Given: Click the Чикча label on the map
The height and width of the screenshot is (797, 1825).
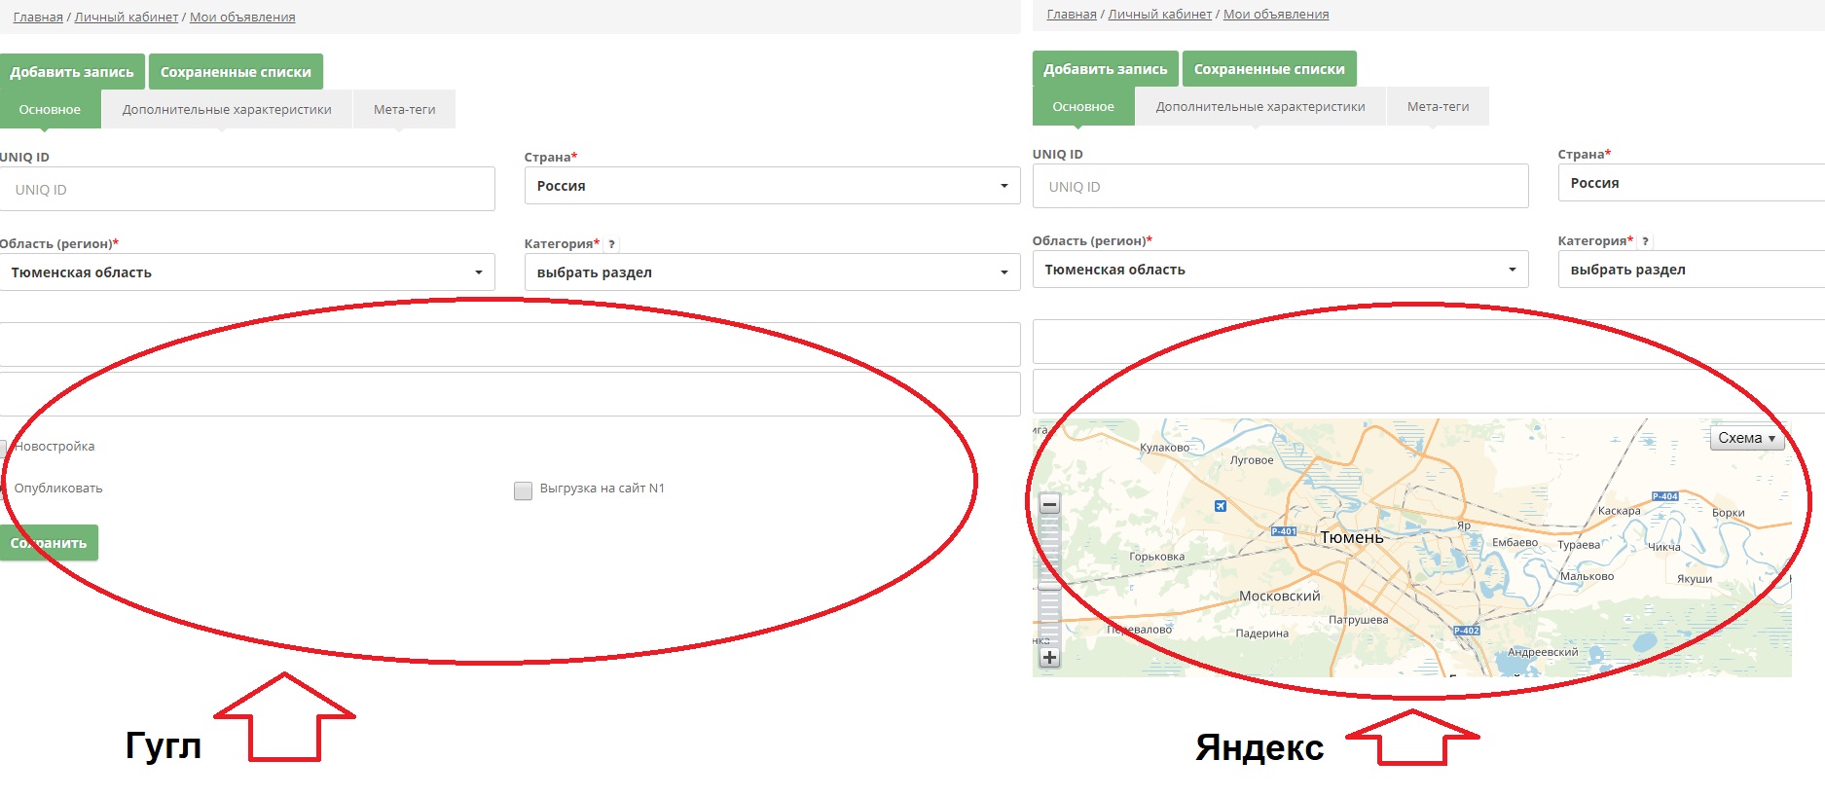Looking at the screenshot, I should tap(1664, 547).
